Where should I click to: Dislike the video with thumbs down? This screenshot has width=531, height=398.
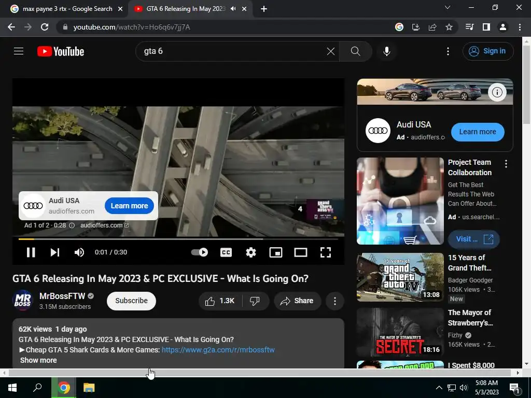click(x=255, y=301)
